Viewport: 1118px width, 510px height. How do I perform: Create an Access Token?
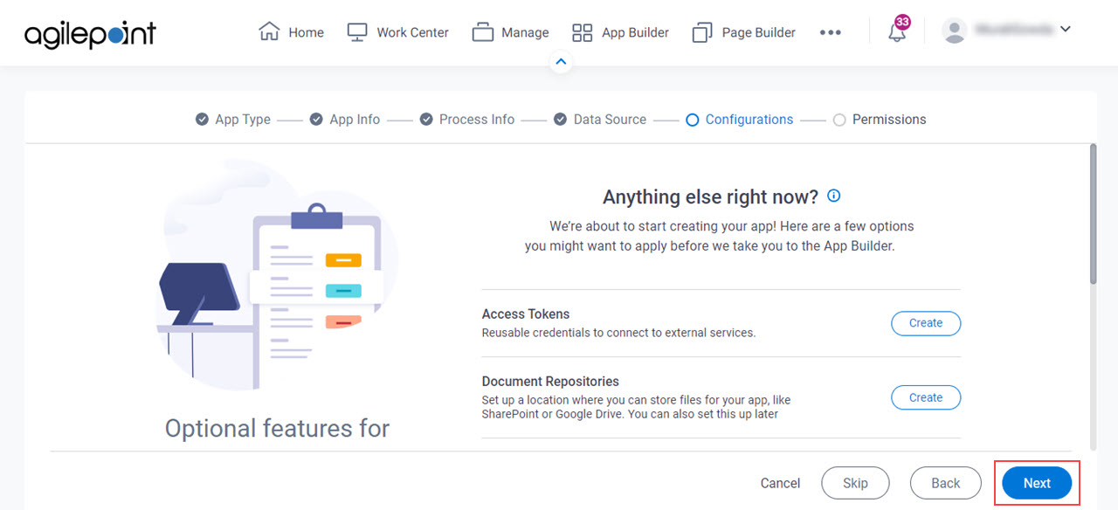(x=926, y=323)
